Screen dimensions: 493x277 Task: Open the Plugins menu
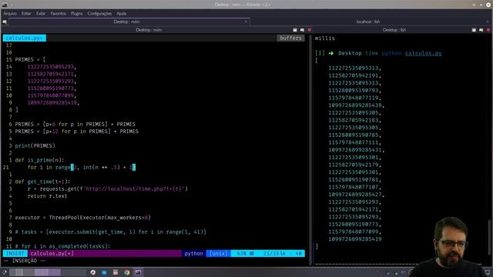click(77, 14)
